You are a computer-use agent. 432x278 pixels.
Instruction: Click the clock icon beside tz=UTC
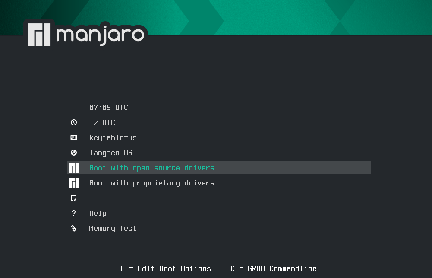(73, 122)
